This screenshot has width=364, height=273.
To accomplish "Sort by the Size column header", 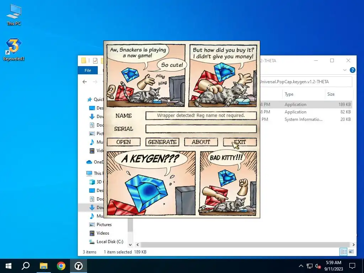I will click(338, 94).
